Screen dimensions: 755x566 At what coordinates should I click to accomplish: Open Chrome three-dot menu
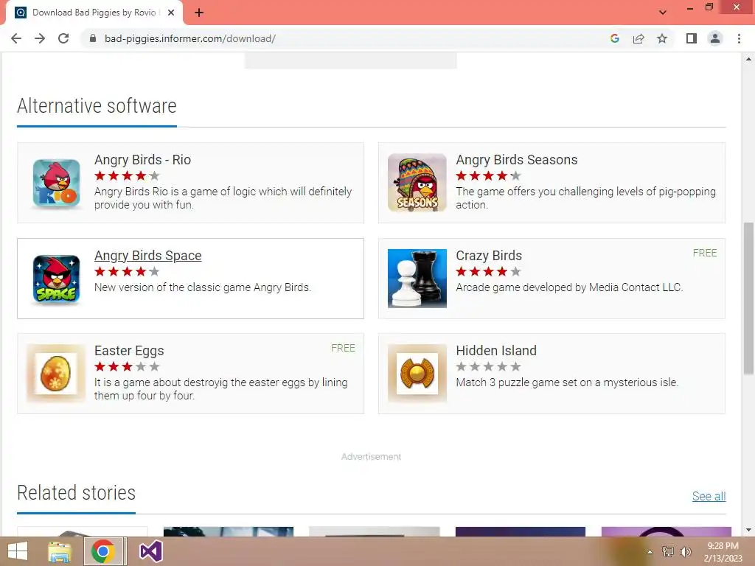tap(739, 38)
